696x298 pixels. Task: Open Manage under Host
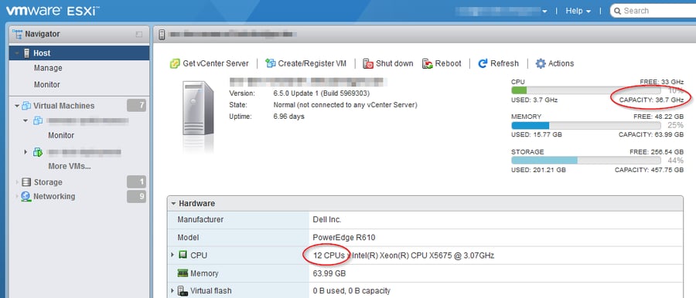[x=48, y=68]
